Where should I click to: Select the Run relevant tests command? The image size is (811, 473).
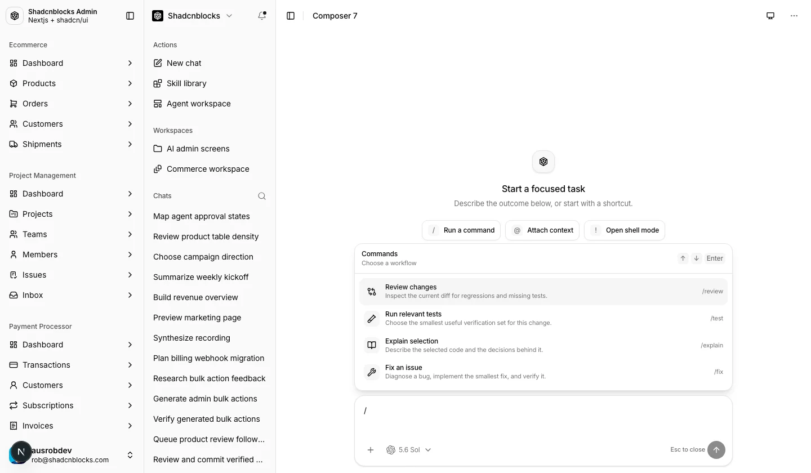pos(543,318)
